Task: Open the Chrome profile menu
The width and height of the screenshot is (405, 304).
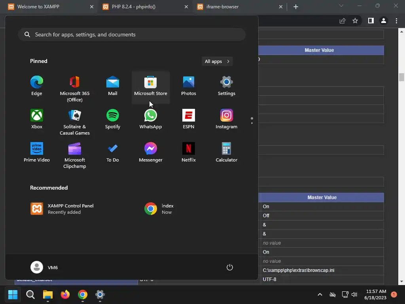Action: [x=384, y=21]
